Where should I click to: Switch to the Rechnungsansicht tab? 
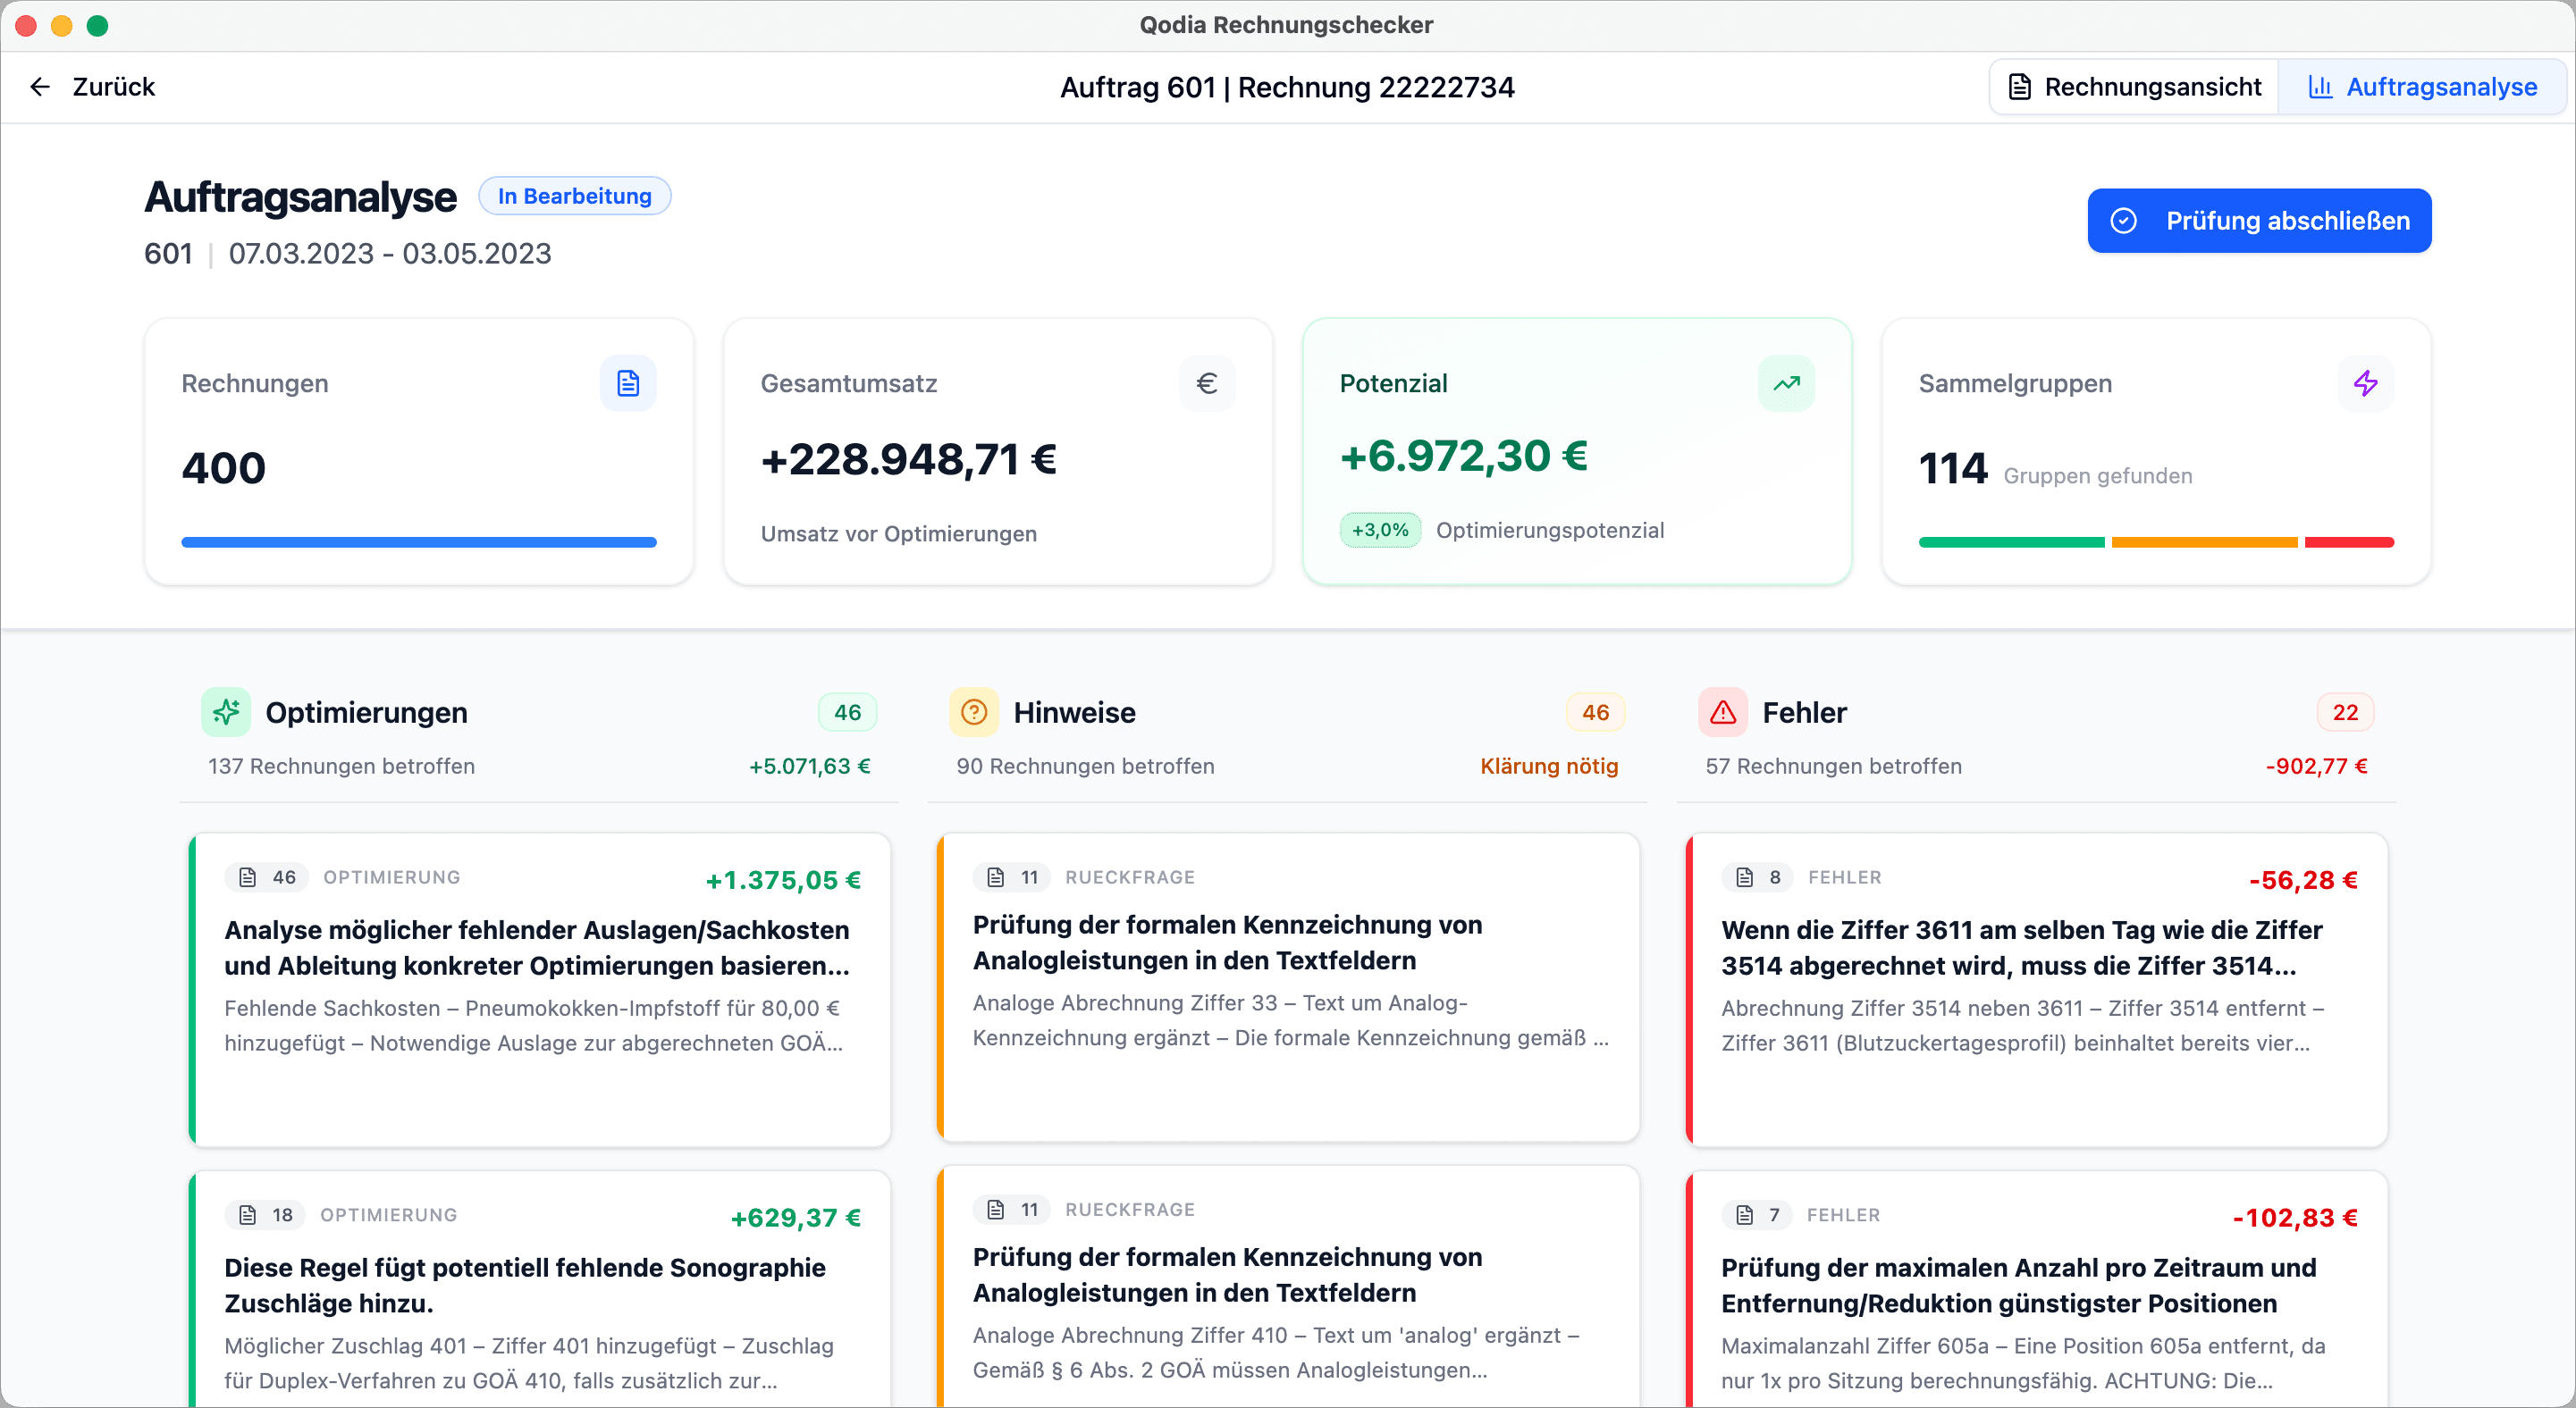tap(2135, 87)
